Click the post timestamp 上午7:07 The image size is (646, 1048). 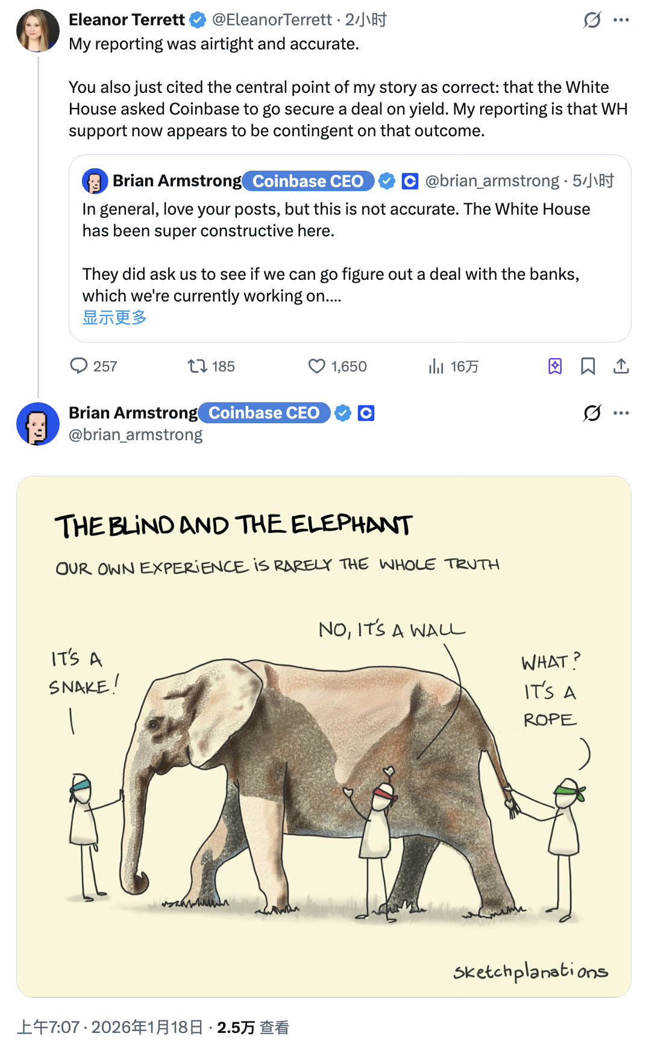coord(48,1027)
